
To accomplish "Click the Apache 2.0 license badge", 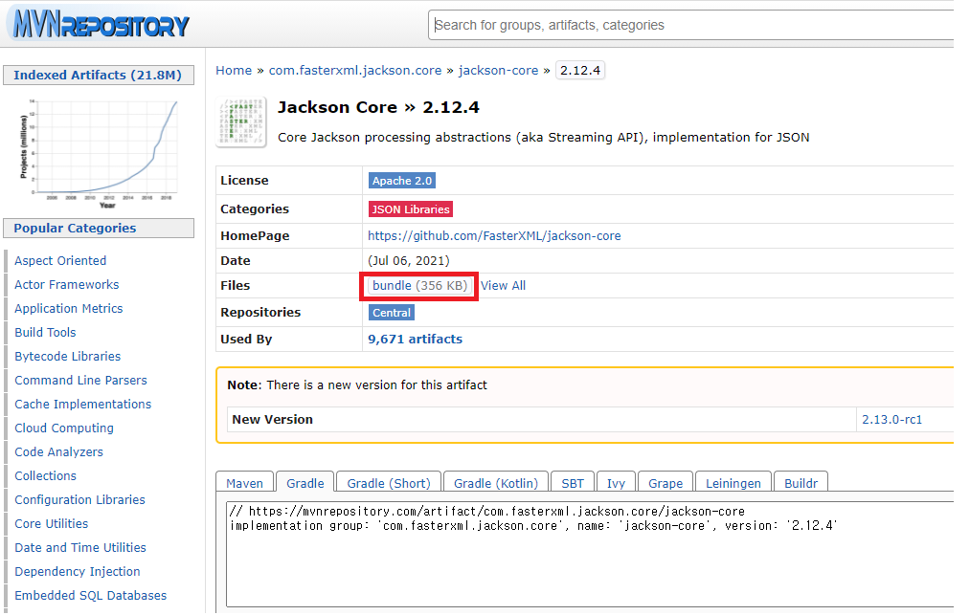I will (402, 181).
